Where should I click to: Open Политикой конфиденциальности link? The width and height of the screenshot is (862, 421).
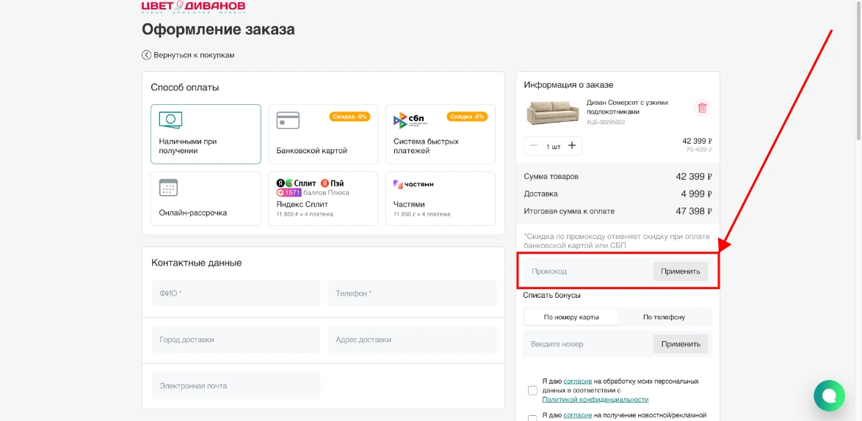point(595,400)
